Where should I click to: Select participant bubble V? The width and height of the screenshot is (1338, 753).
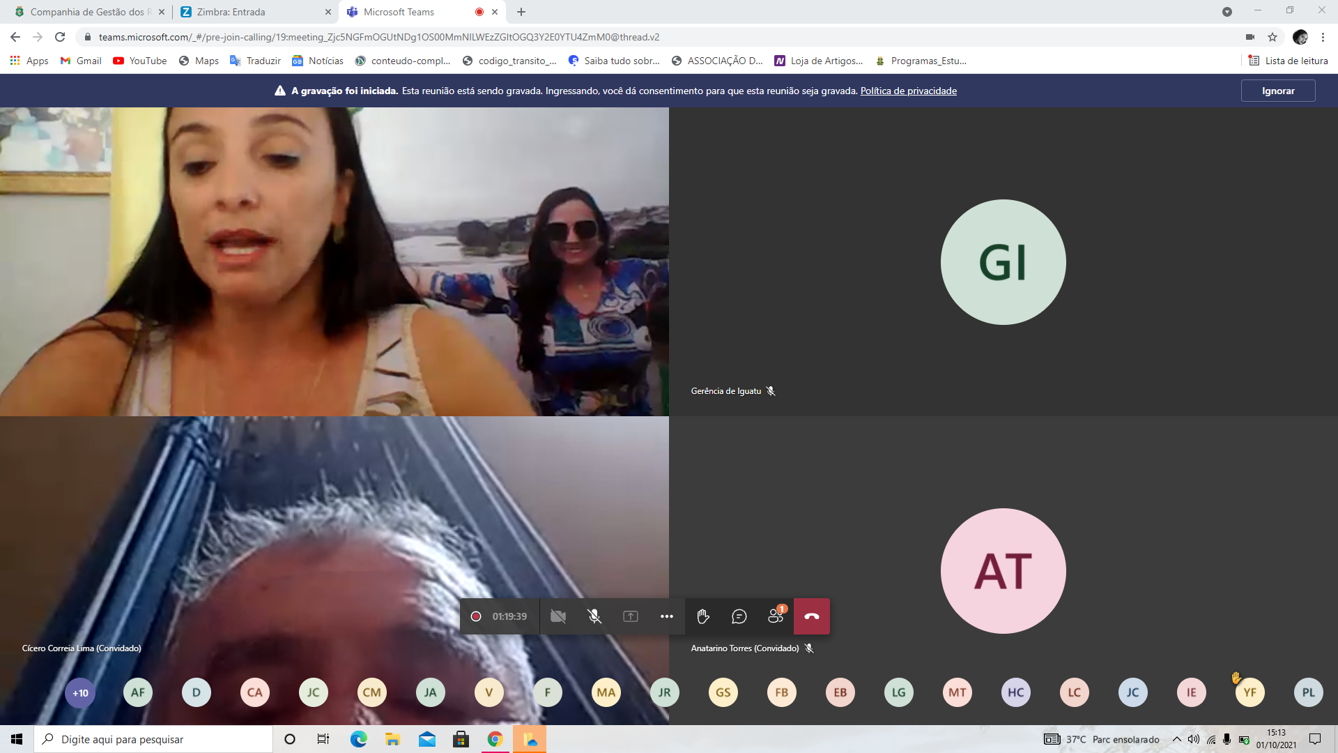(489, 692)
